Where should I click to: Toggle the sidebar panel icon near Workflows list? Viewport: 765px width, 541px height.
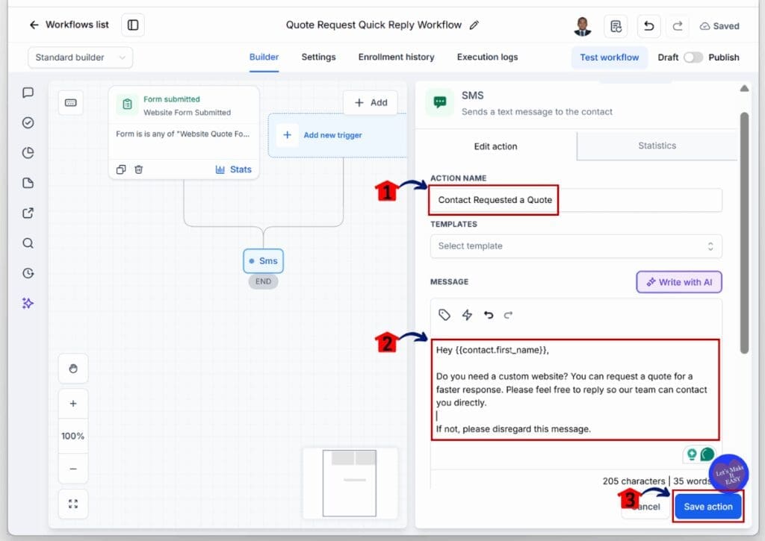point(133,25)
